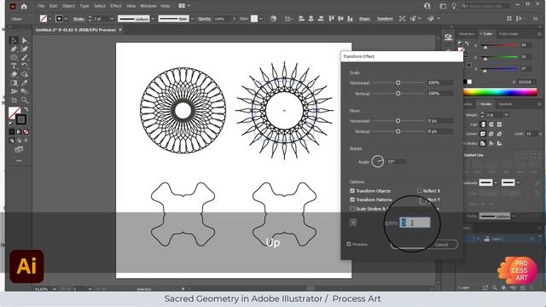Open the stroke color dropdown
The image size is (546, 307).
(x=67, y=19)
